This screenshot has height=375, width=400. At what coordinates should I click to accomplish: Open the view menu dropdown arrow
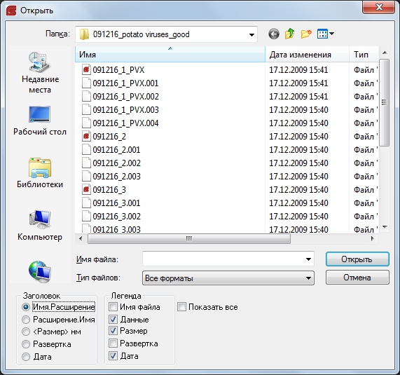(x=331, y=34)
